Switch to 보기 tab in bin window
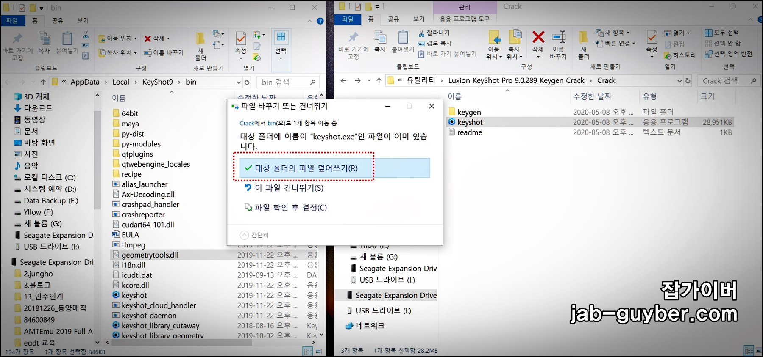This screenshot has width=763, height=357. [83, 20]
